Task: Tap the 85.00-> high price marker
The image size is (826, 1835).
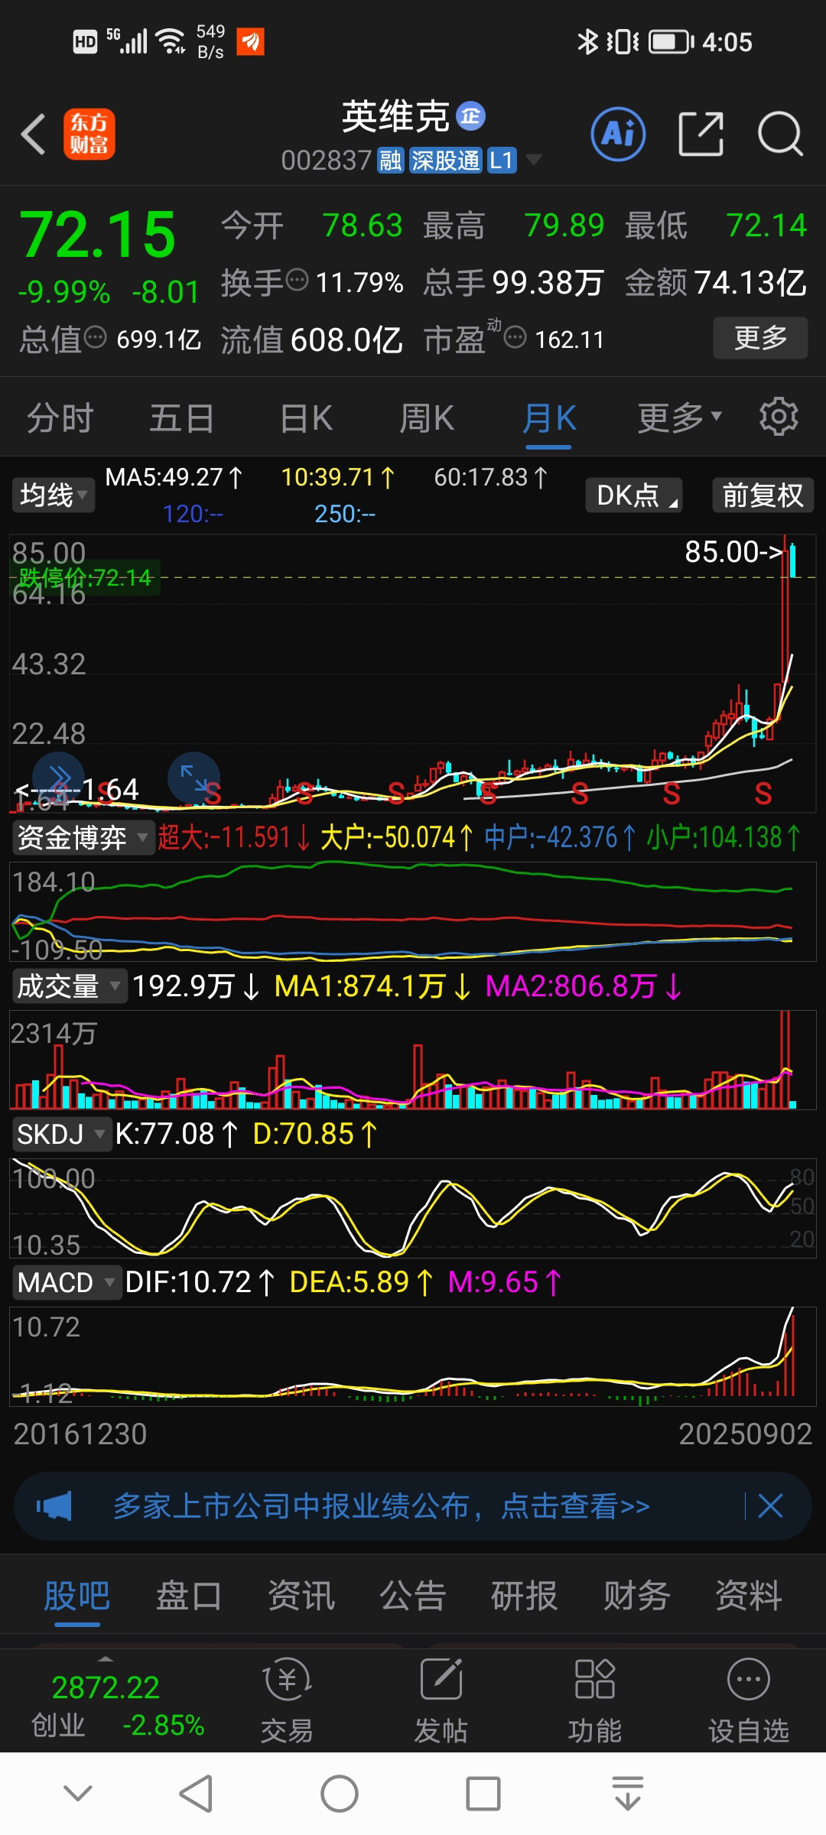Action: [733, 551]
